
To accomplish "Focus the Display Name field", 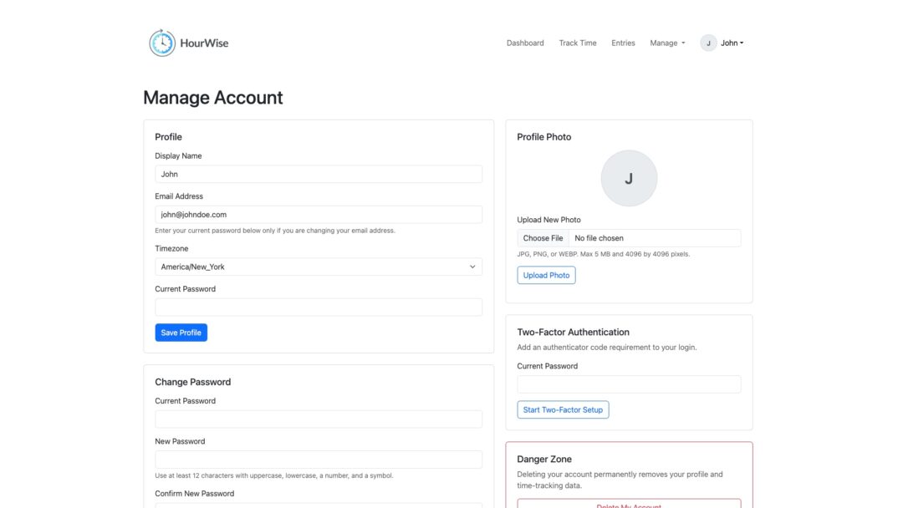I will (319, 175).
